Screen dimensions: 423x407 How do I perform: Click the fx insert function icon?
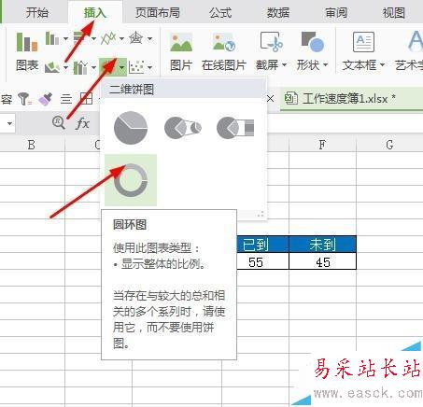click(x=82, y=123)
